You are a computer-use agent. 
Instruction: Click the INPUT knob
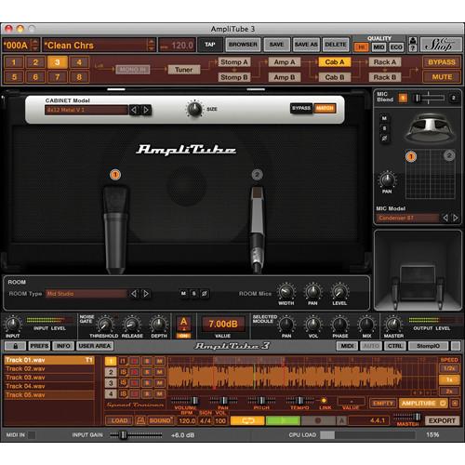click(13, 325)
